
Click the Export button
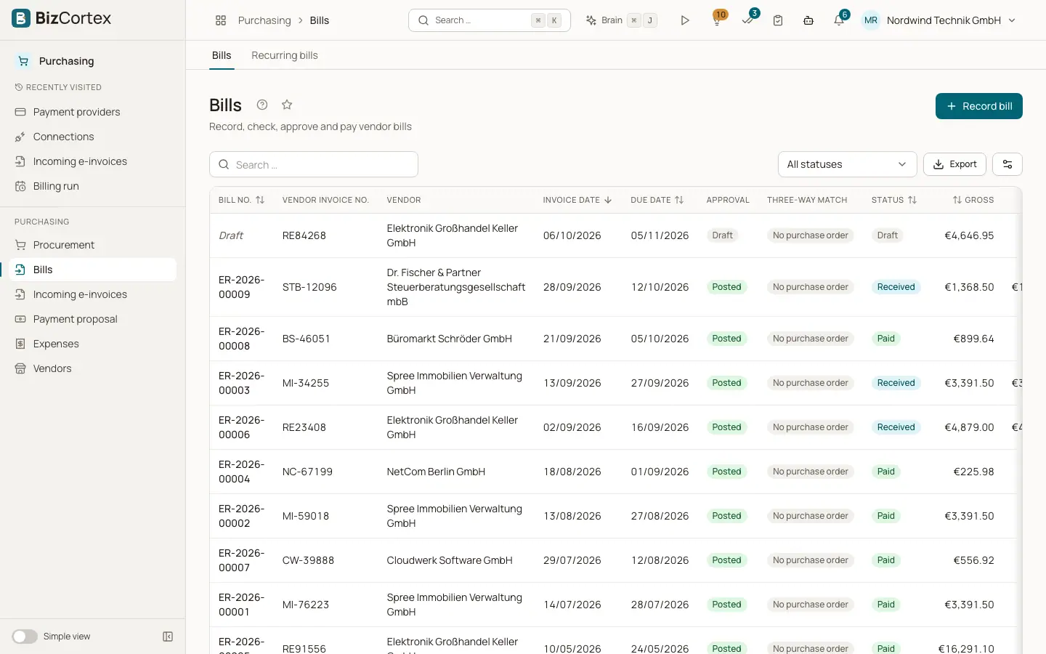click(x=954, y=164)
